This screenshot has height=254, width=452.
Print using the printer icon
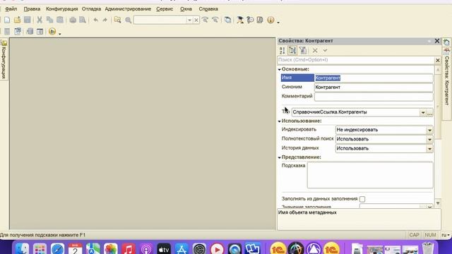coord(73,20)
